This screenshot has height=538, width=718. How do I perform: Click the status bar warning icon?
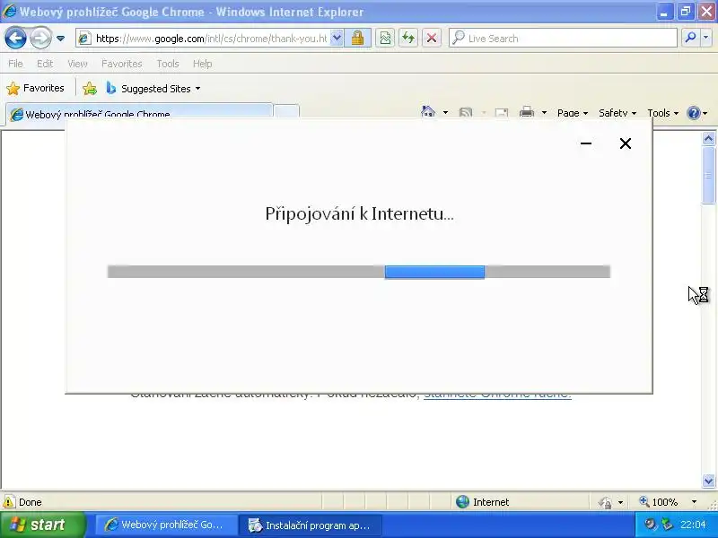click(x=9, y=502)
